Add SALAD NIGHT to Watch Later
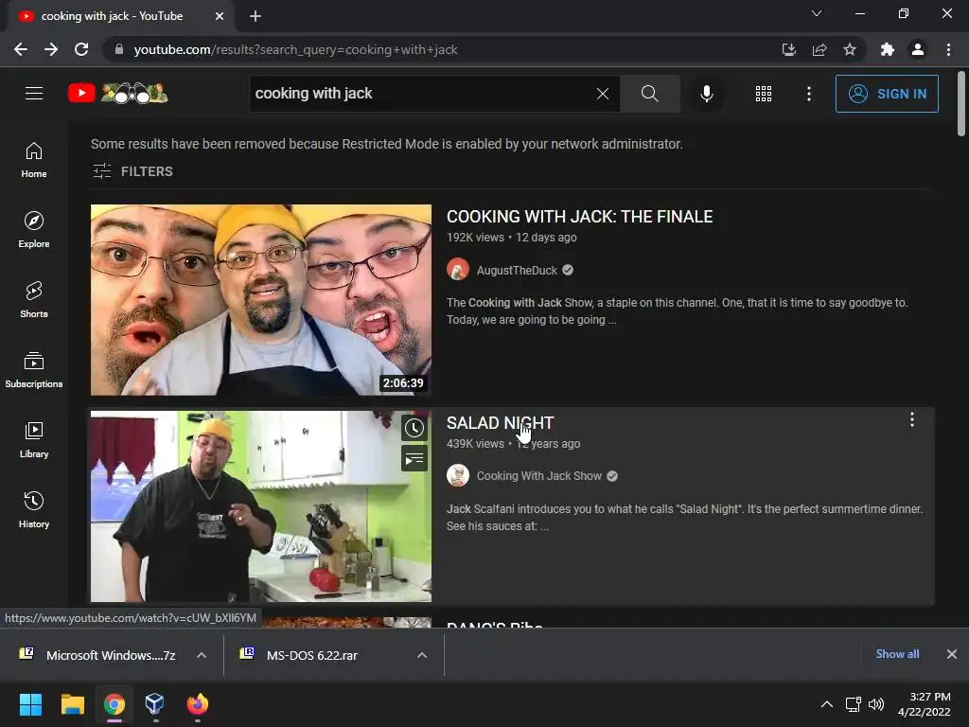The height and width of the screenshot is (727, 969). [414, 428]
